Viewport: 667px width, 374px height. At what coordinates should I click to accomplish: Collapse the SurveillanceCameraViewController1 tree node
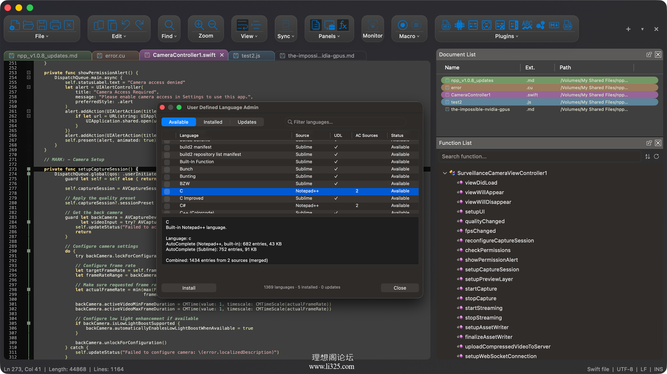click(444, 173)
